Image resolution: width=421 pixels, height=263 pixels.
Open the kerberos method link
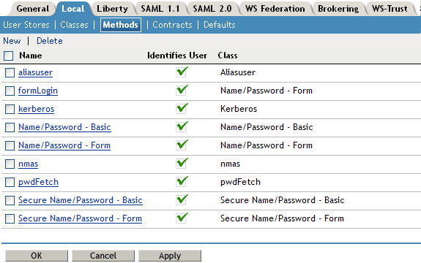click(37, 109)
